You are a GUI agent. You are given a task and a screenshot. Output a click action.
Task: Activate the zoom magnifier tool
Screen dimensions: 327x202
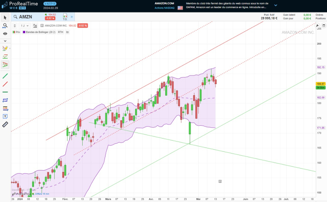tap(5, 26)
